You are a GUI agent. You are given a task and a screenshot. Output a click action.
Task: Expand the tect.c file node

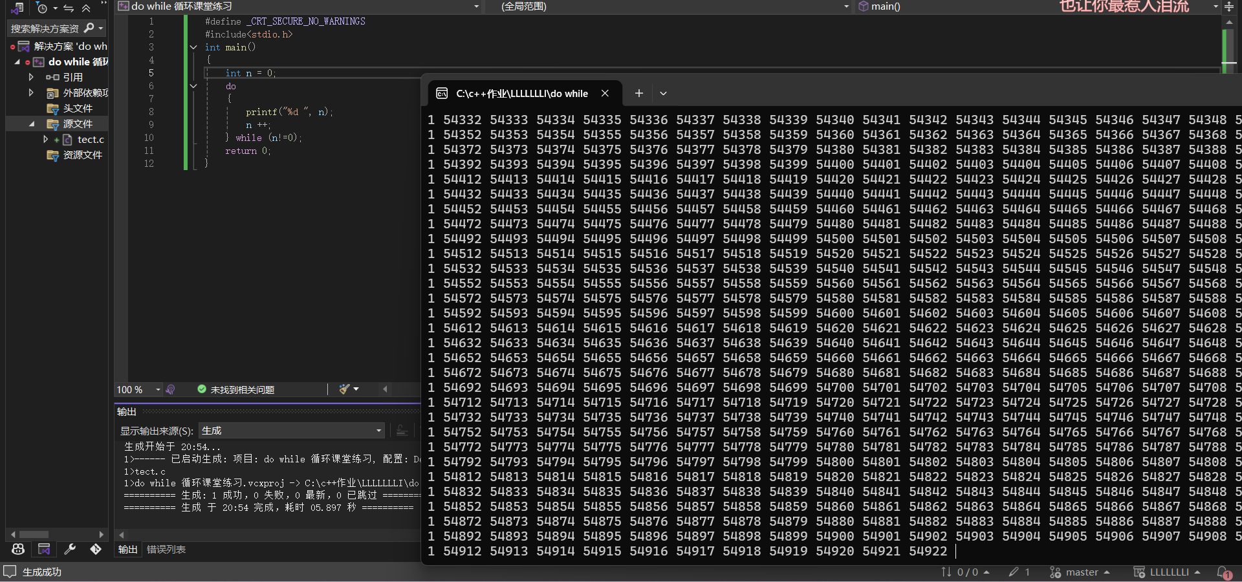point(45,139)
